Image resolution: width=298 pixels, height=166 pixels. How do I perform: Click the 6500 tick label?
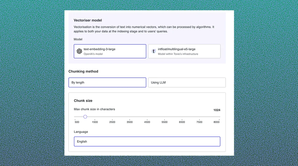tap(182, 122)
